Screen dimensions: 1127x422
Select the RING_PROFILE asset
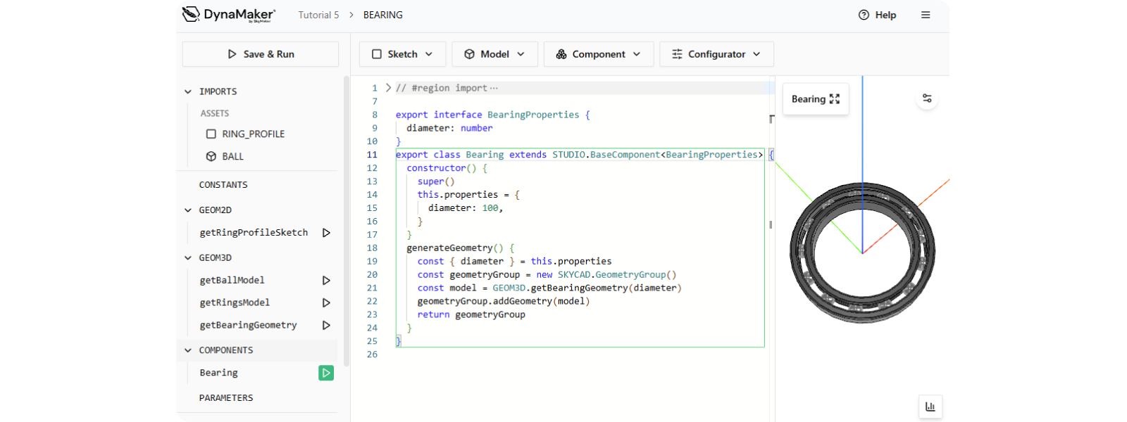coord(252,134)
